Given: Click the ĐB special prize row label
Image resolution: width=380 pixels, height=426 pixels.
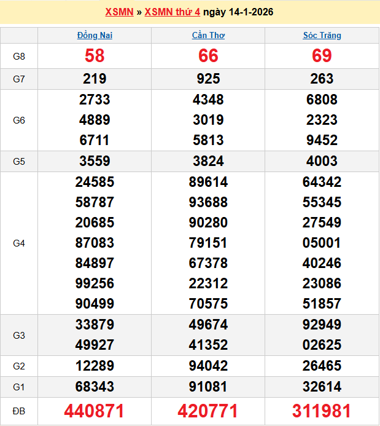Looking at the screenshot, I should pos(19,411).
